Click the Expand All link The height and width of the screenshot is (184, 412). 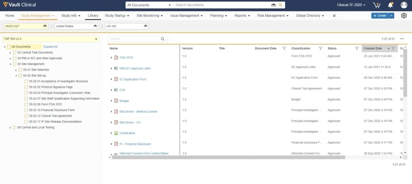pyautogui.click(x=51, y=47)
